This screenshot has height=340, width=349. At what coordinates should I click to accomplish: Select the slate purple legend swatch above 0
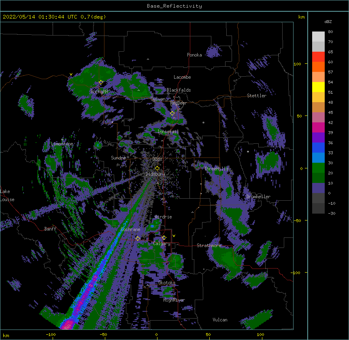318,188
